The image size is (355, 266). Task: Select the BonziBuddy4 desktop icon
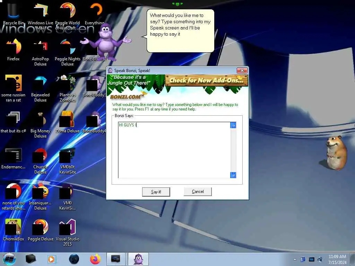94,122
